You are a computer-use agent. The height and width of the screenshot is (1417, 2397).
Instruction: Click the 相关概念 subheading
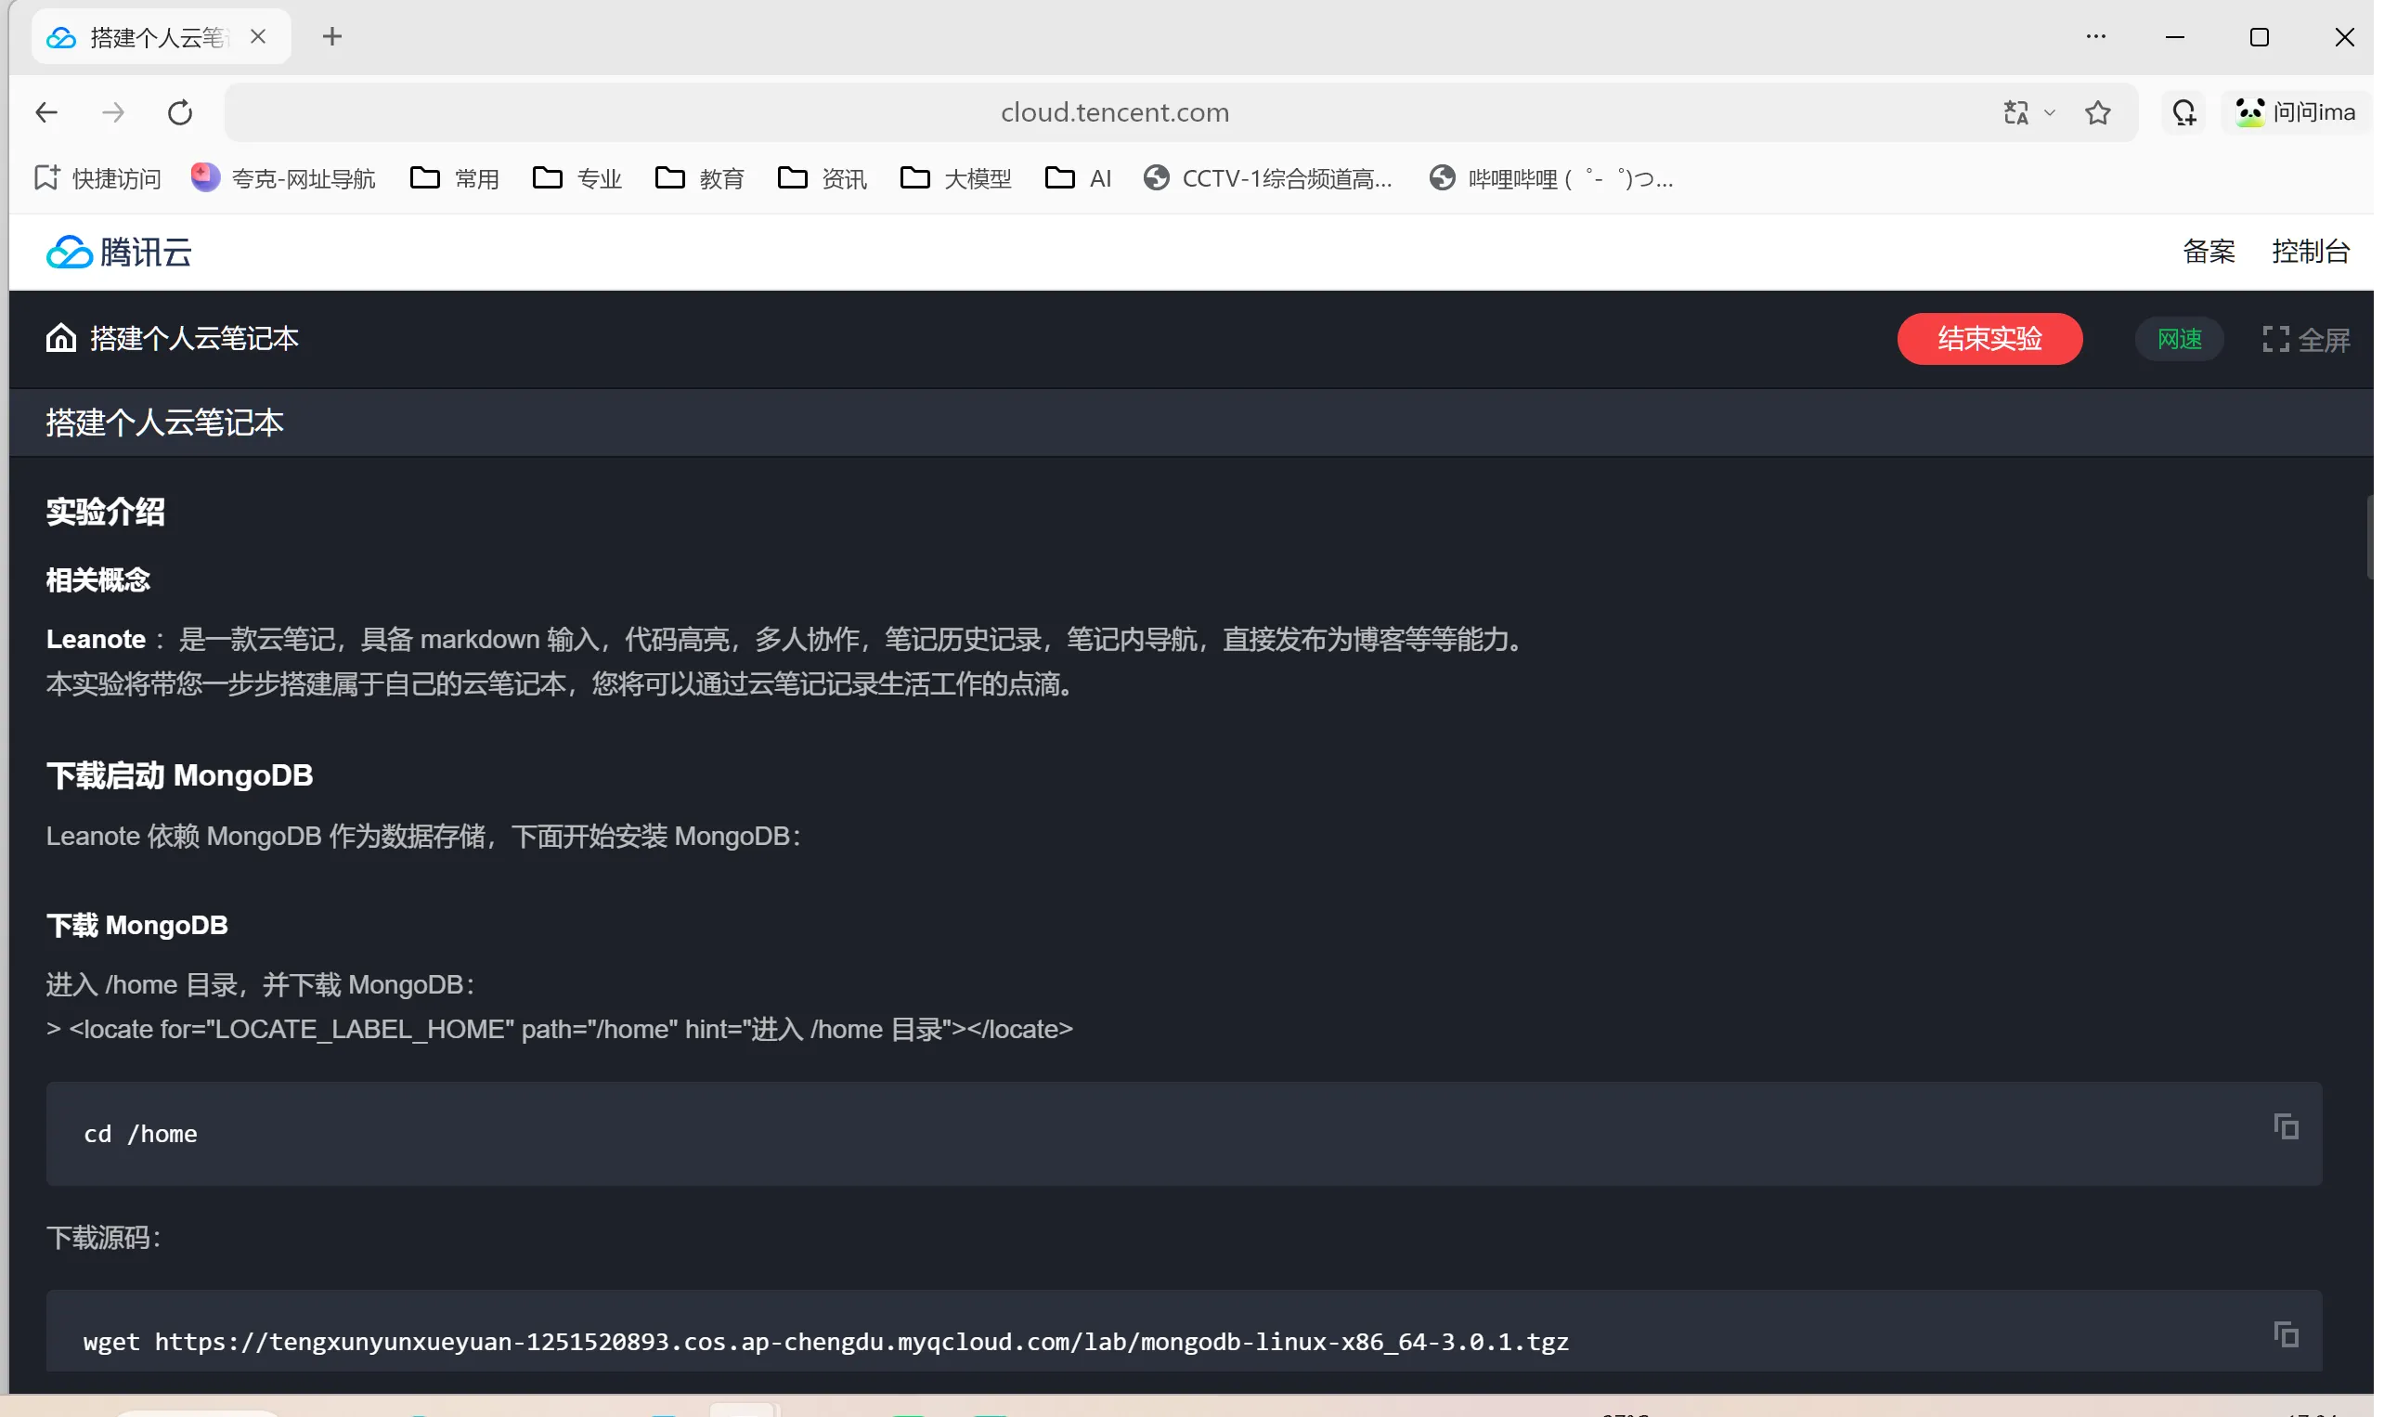[98, 579]
